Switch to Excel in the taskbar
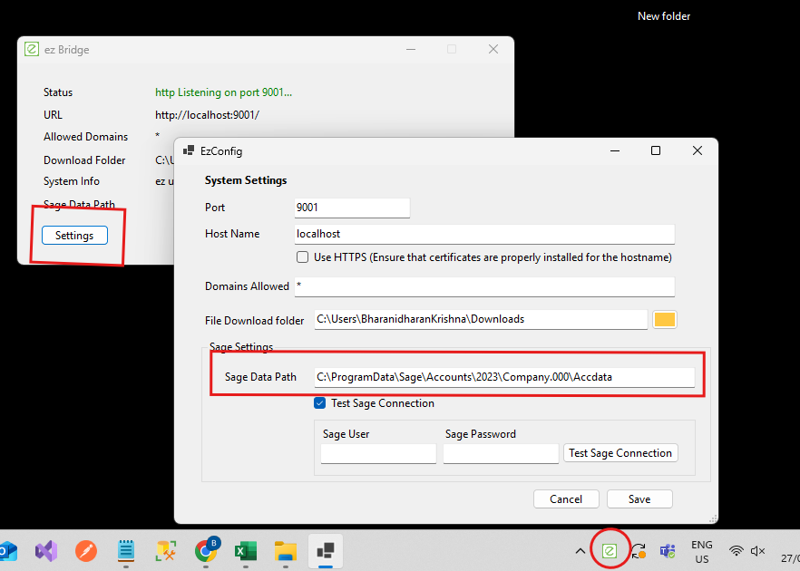This screenshot has height=571, width=800. click(x=246, y=551)
